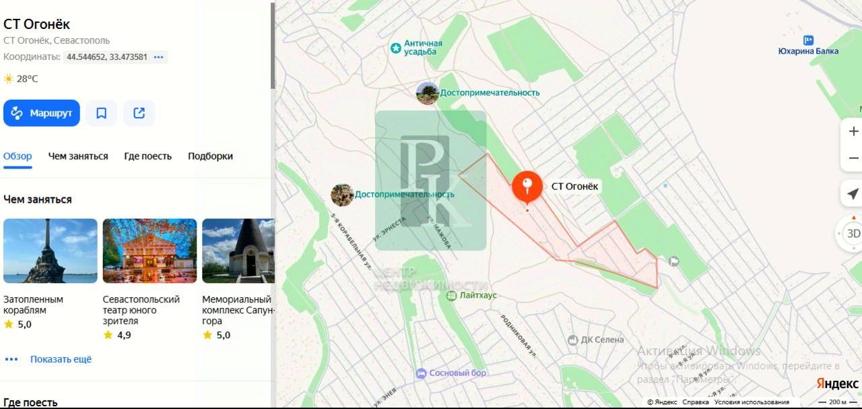Screen dimensions: 862x409
Task: Open the Справка link
Action: (696, 402)
